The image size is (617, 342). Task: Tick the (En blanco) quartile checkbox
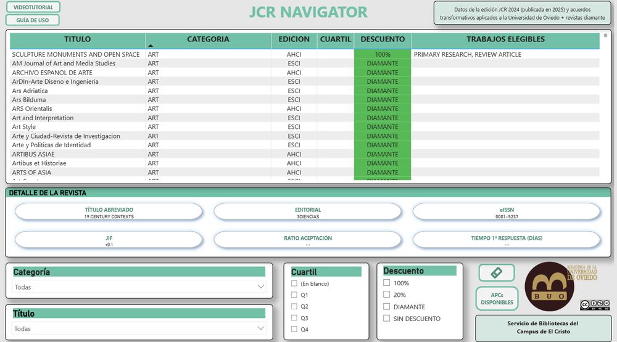[294, 283]
